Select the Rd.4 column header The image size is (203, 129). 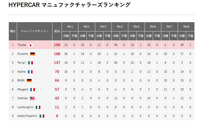pos(120,27)
